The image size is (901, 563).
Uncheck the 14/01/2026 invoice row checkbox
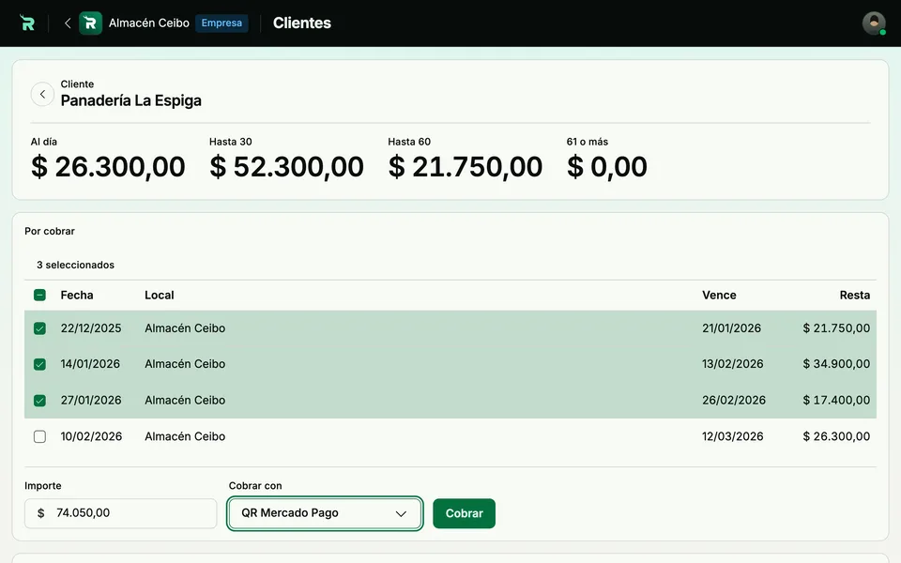(39, 364)
